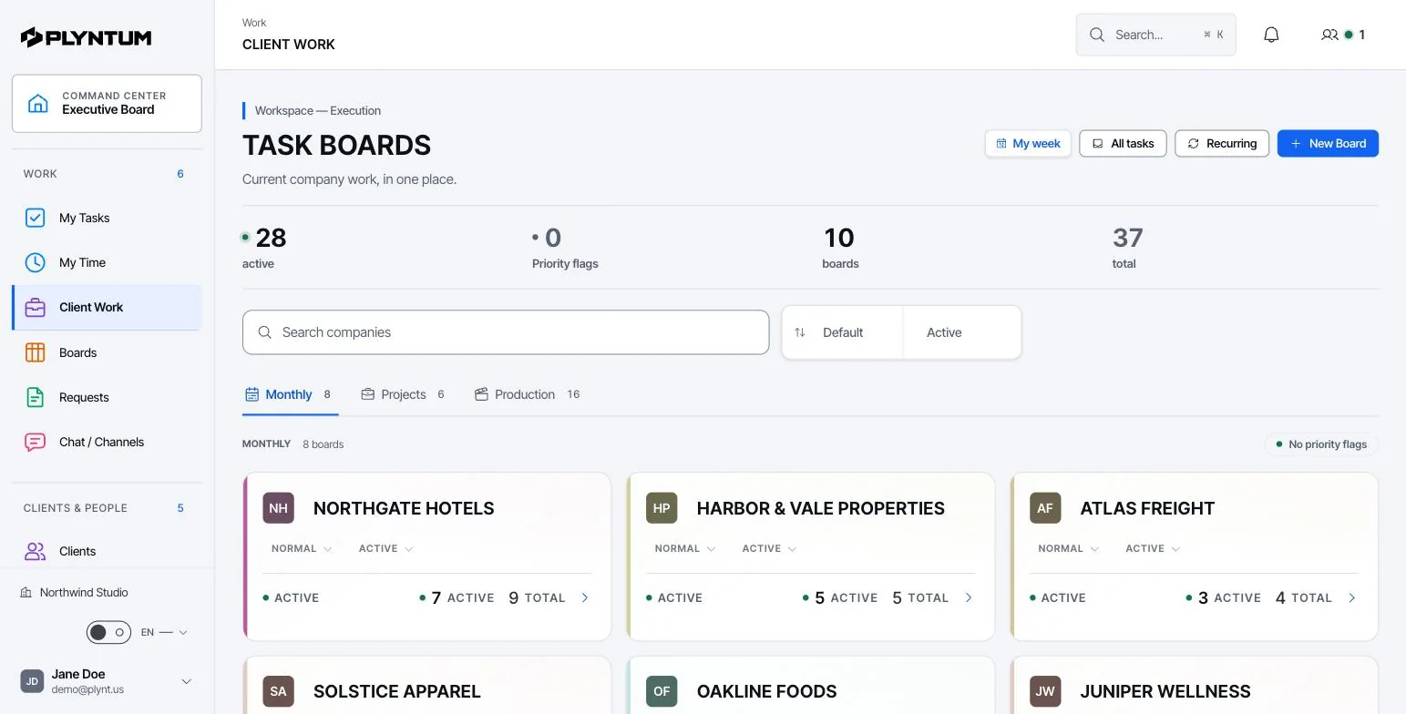This screenshot has width=1406, height=714.
Task: Click the Command Center home icon
Action: point(38,103)
